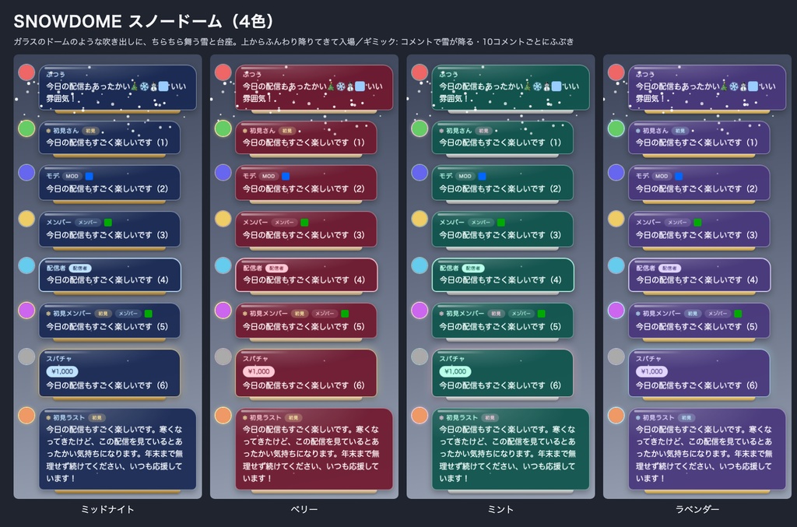Viewport: 797px width, 527px height.
Task: Click the blue square badge in Midnight's モデ row
Action: (89, 177)
